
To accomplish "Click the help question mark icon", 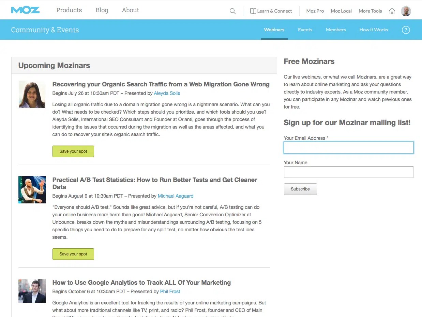I will [406, 30].
